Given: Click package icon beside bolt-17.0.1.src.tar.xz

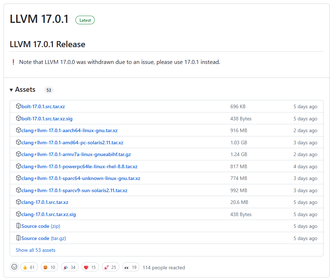Looking at the screenshot, I should [19, 106].
